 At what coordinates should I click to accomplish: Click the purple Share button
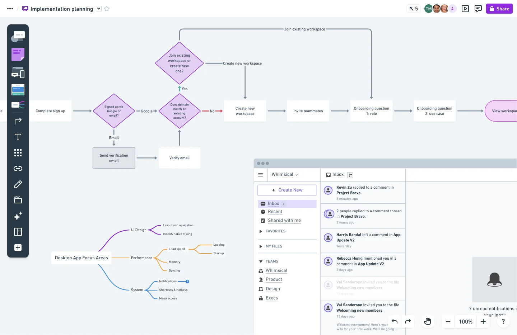(x=499, y=9)
